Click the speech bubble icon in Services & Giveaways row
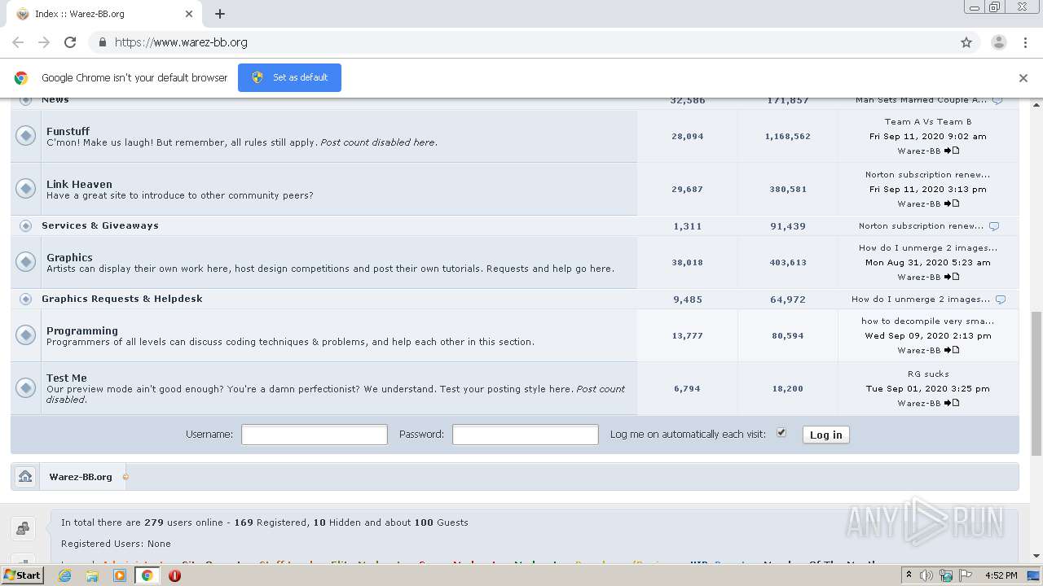 pyautogui.click(x=993, y=226)
